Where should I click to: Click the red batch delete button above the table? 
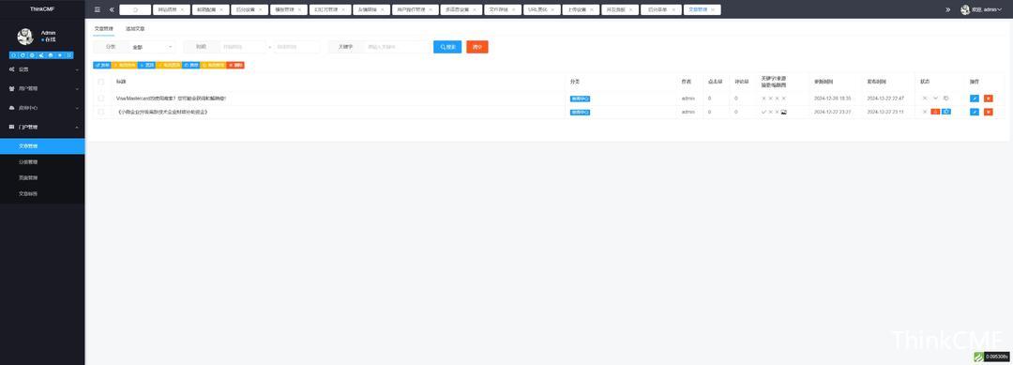[x=235, y=66]
